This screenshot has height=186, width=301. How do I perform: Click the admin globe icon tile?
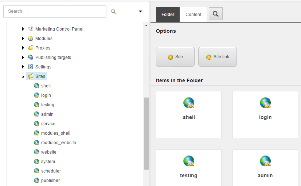(265, 161)
